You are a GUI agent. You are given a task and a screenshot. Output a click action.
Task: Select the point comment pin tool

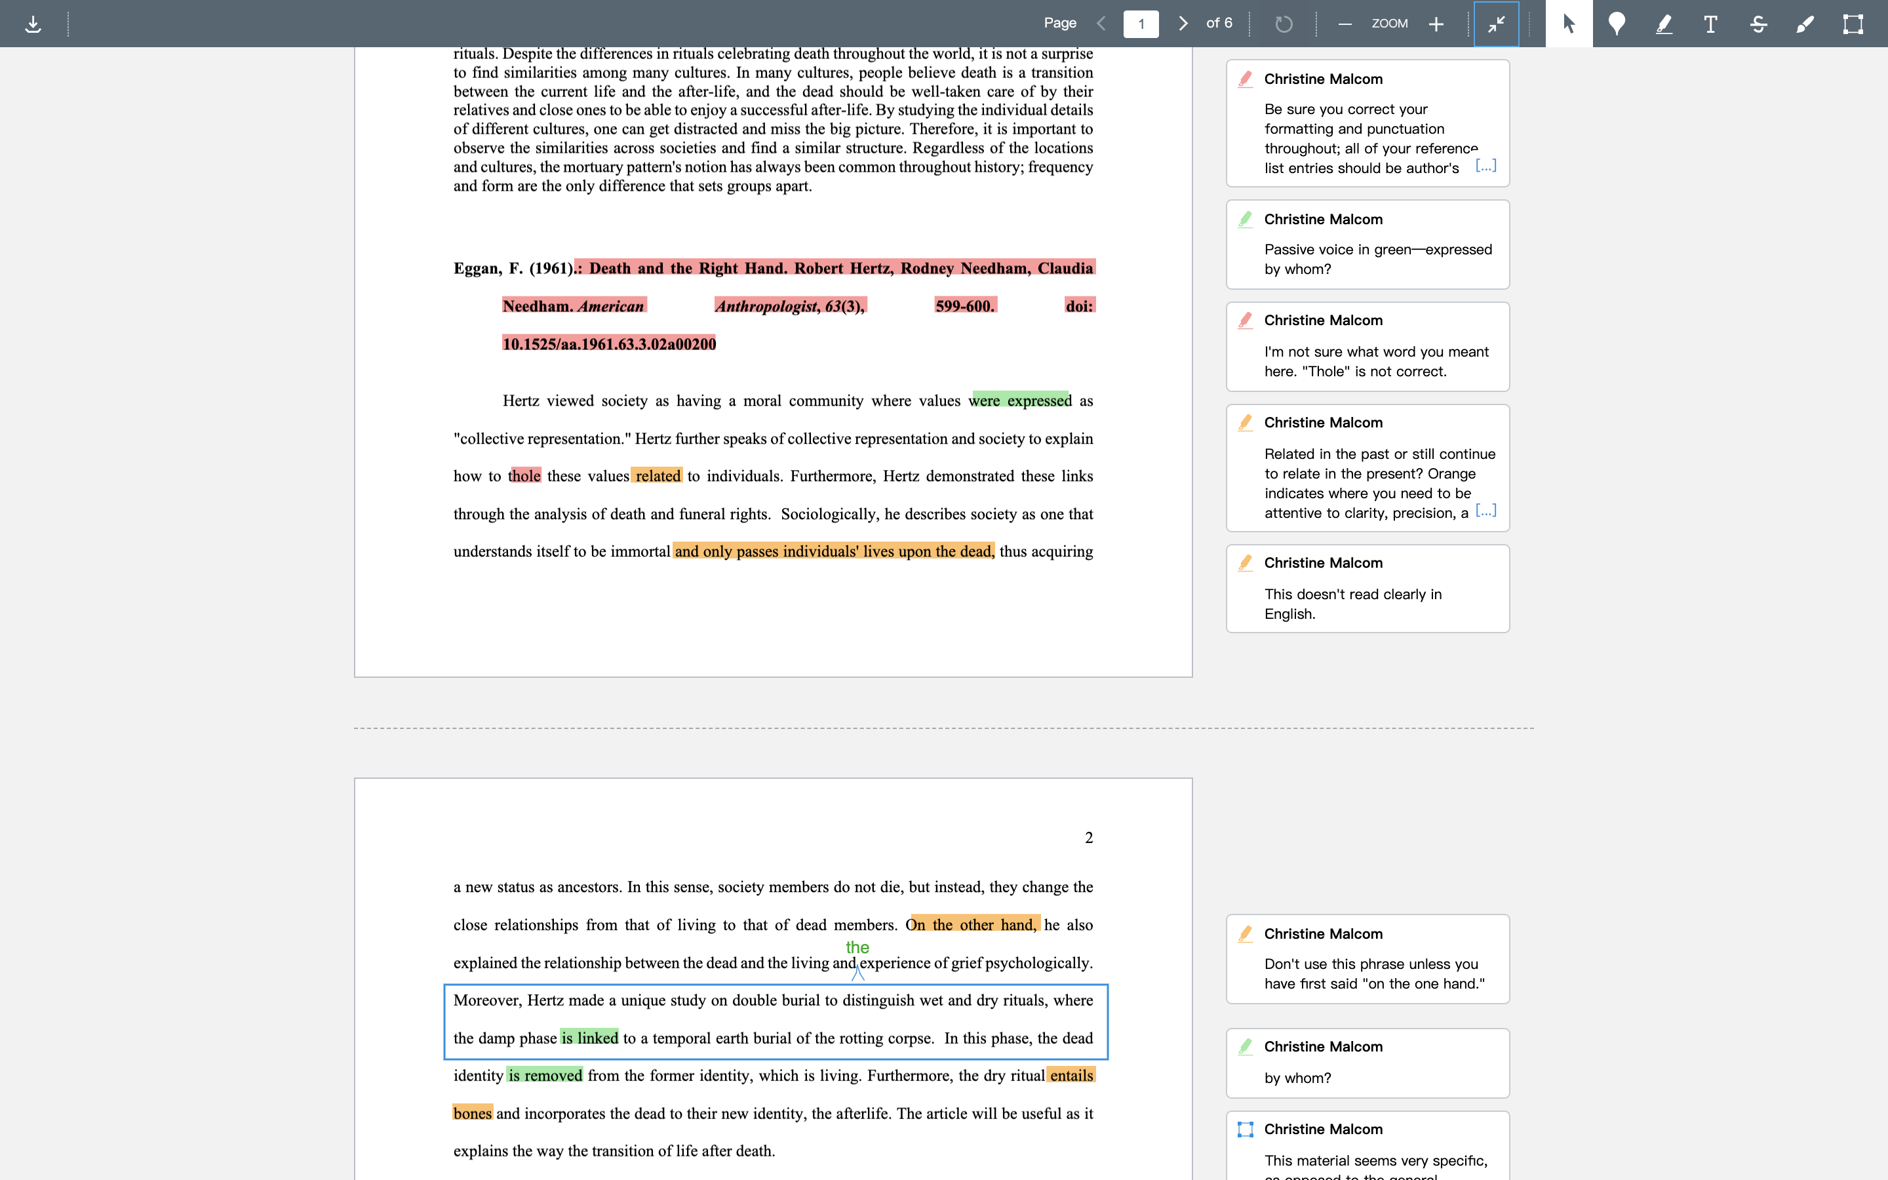click(x=1617, y=24)
